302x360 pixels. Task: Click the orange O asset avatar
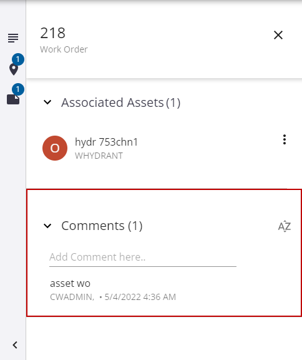55,148
